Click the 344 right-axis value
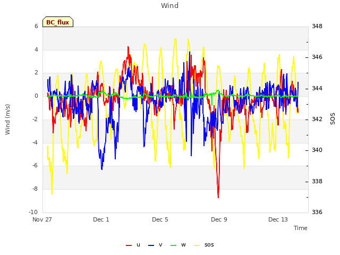This screenshot has width=340, height=255. coord(317,89)
